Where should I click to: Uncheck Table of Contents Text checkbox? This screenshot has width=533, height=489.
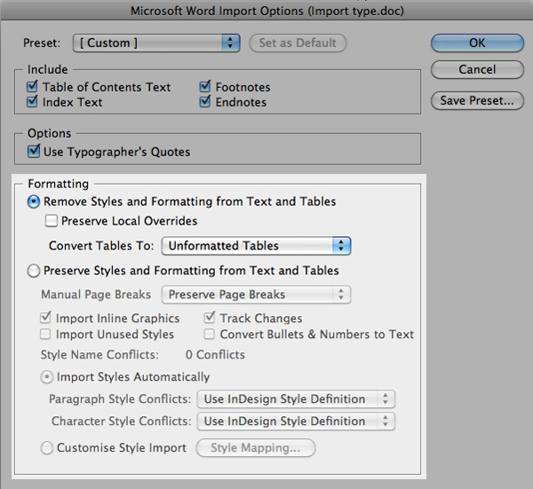click(x=32, y=87)
